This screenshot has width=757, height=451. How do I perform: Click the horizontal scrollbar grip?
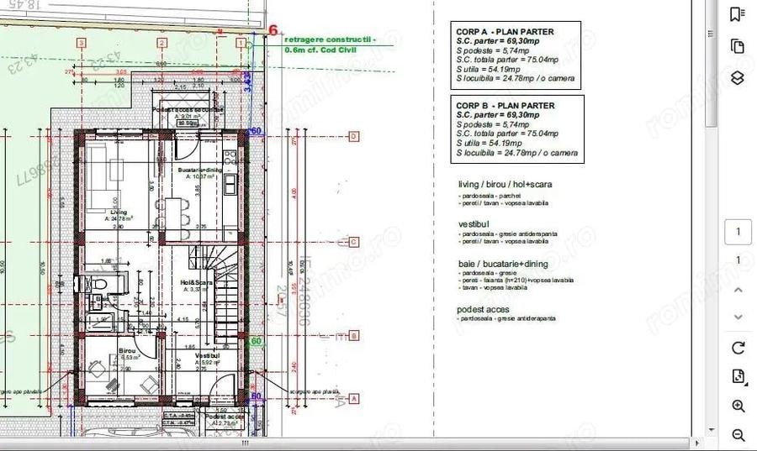tap(246, 443)
